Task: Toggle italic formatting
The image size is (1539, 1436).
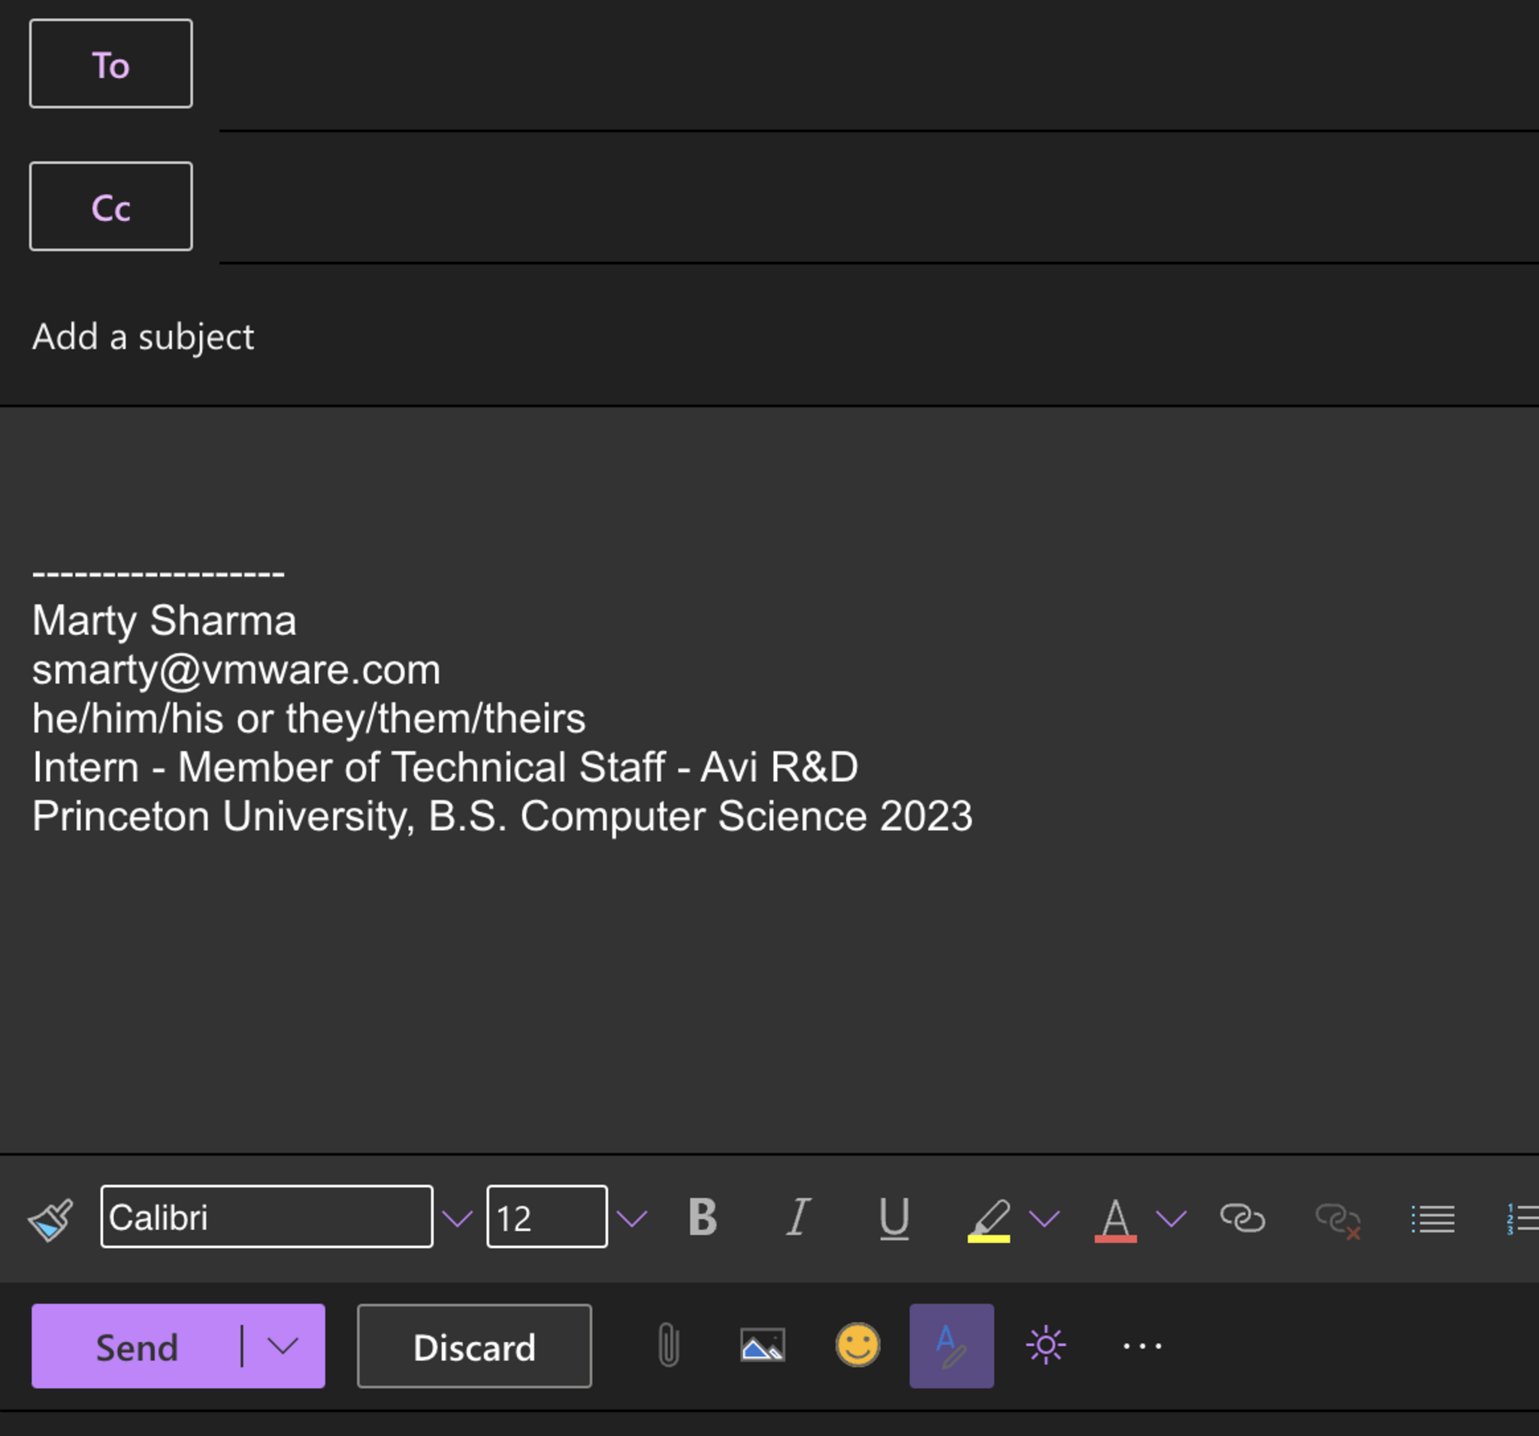Action: pos(798,1217)
